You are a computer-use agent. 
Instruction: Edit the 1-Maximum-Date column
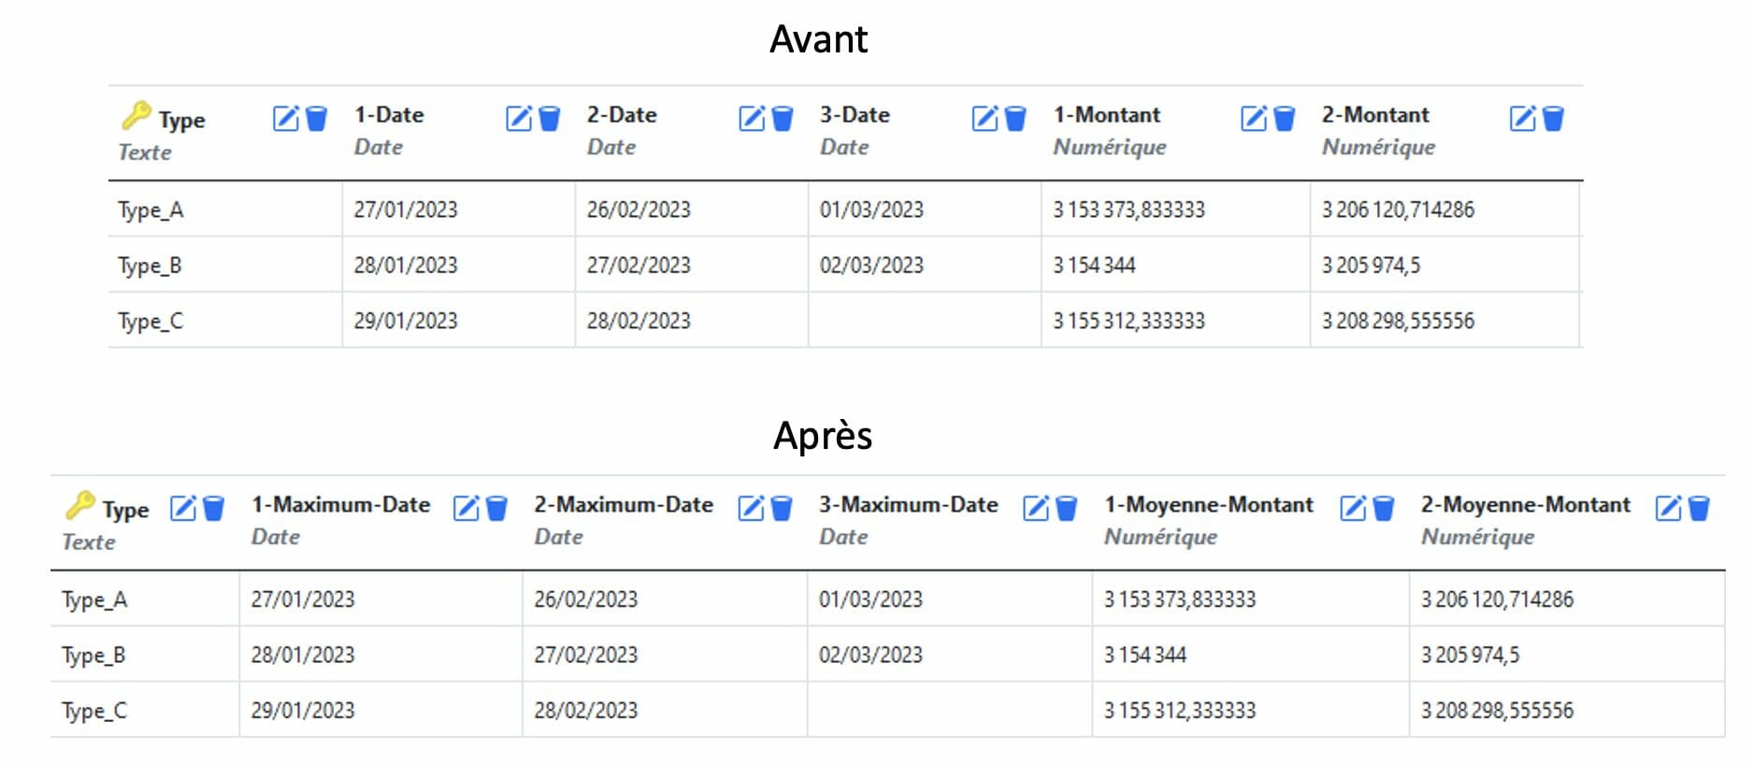pos(466,509)
